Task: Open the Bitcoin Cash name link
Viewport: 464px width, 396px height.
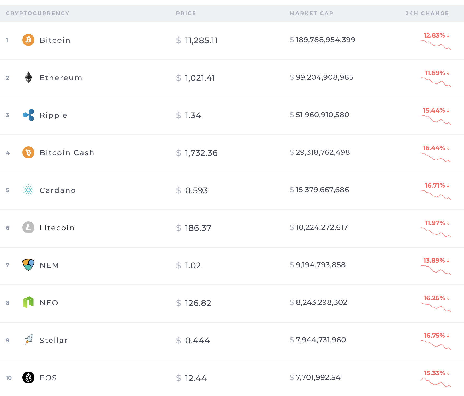Action: pyautogui.click(x=67, y=153)
